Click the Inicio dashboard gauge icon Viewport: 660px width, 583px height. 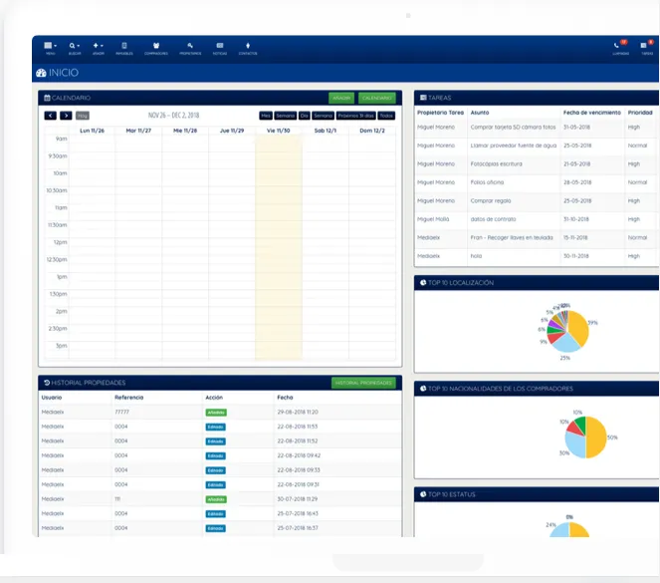tap(41, 73)
